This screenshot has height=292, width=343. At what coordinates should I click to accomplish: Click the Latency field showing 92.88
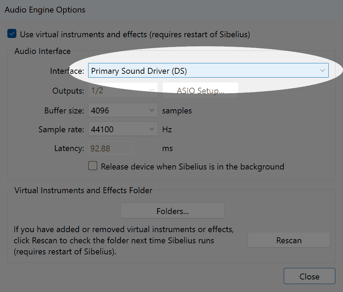click(110, 148)
